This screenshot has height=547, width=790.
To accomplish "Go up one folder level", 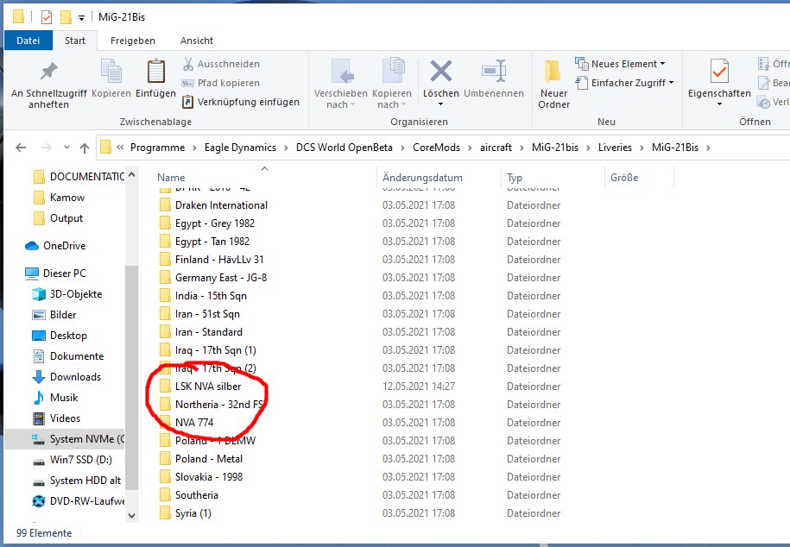I will (x=85, y=148).
